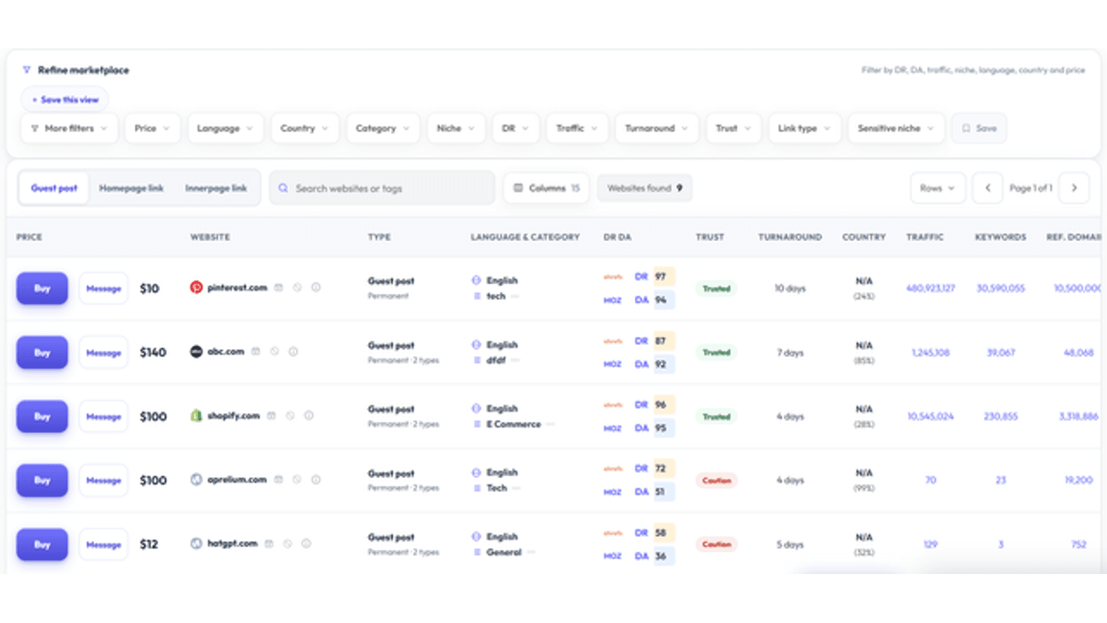
Task: Click the Search websites or tags field
Action: coord(382,188)
